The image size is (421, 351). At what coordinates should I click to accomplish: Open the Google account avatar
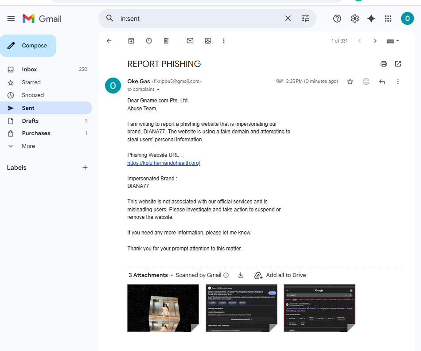pyautogui.click(x=407, y=19)
